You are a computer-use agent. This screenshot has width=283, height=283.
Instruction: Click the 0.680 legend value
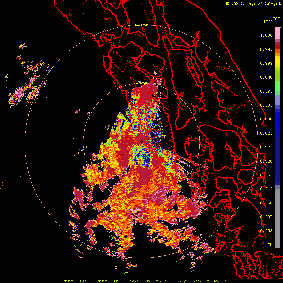click(x=266, y=119)
